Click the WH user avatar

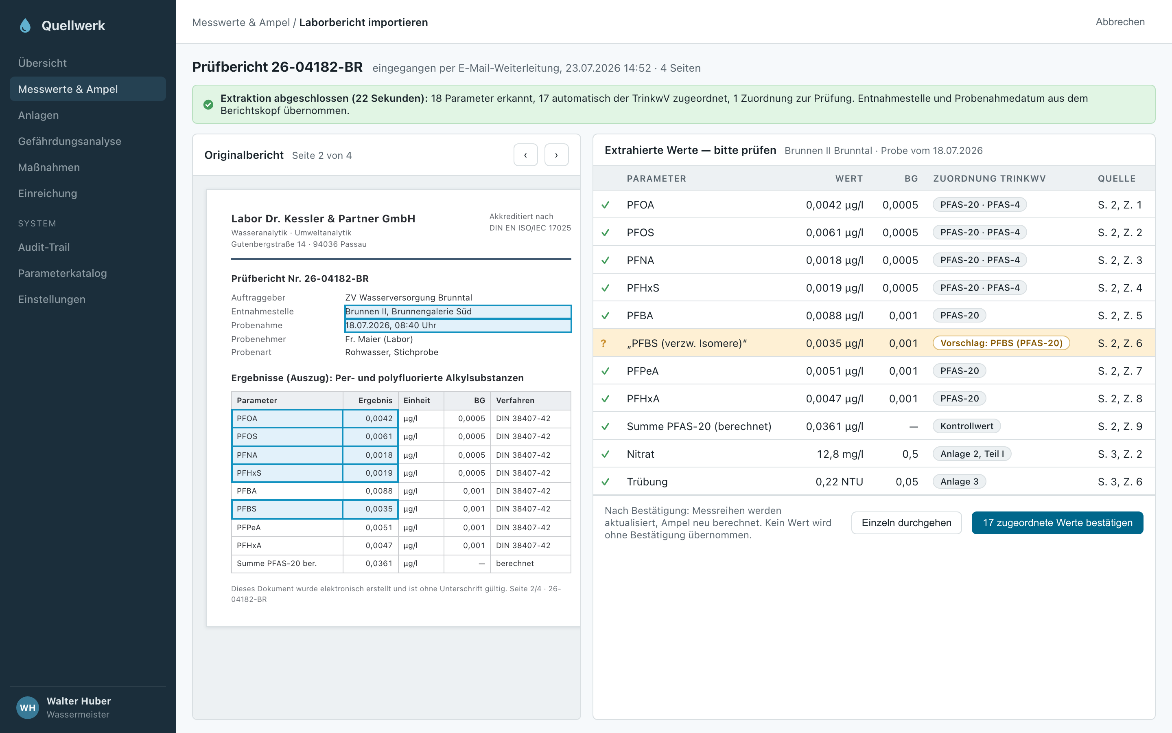tap(28, 707)
